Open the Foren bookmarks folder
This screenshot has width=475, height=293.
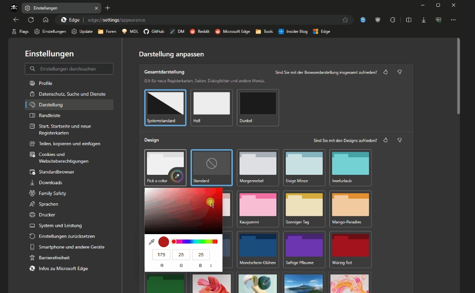point(107,31)
